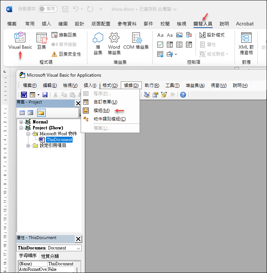Viewport: 267px width, 273px height.
Task: Open insert object dropdown arrow in VBA toolbar
Action: coord(38,95)
